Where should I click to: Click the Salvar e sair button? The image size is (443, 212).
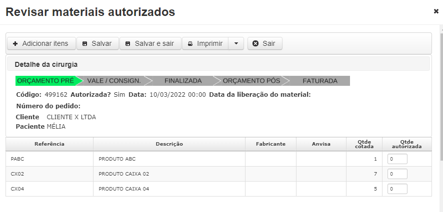150,43
